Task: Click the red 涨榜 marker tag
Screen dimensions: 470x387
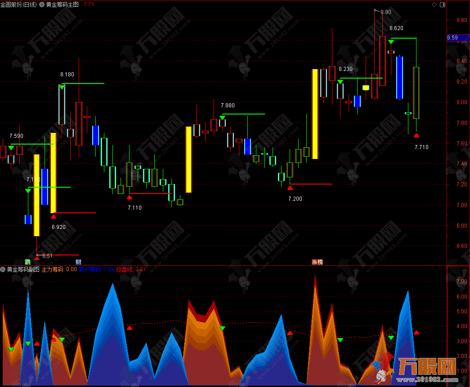Action: point(317,262)
